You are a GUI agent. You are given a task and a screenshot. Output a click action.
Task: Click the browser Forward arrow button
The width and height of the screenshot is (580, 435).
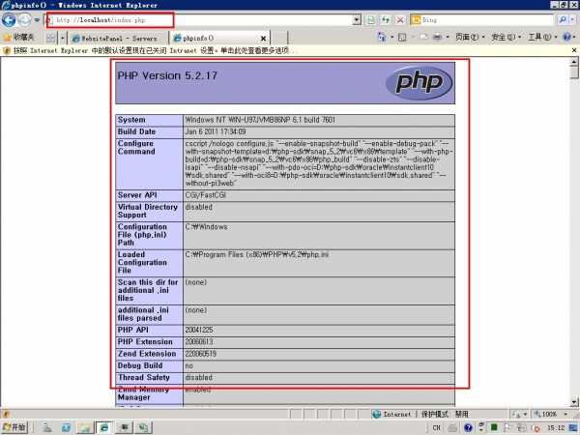(24, 20)
